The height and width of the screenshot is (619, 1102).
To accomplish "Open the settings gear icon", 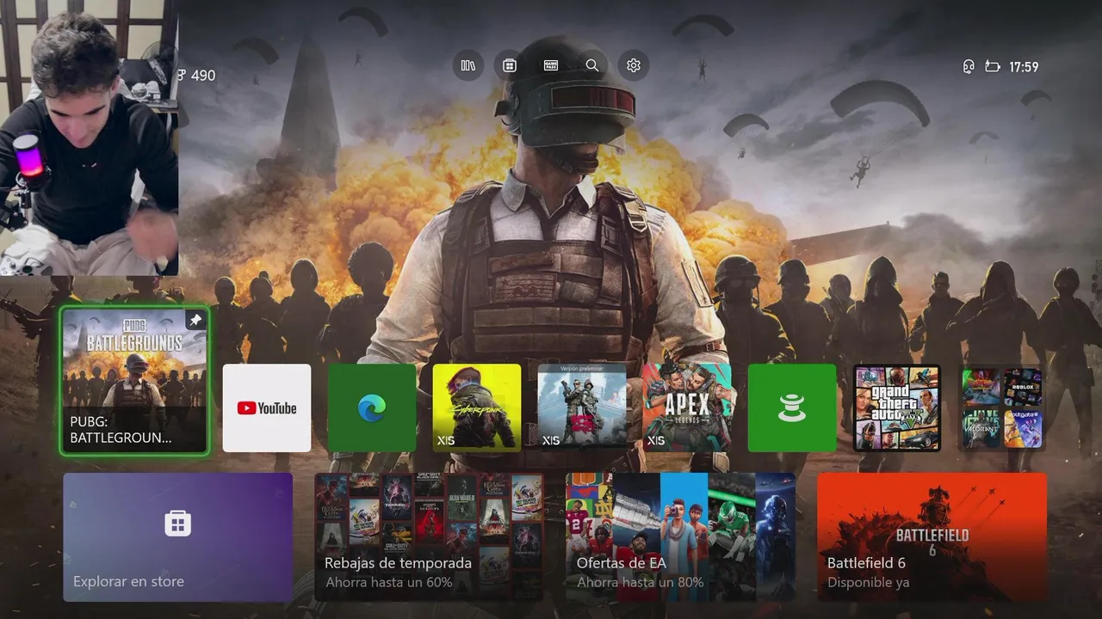I will [634, 65].
